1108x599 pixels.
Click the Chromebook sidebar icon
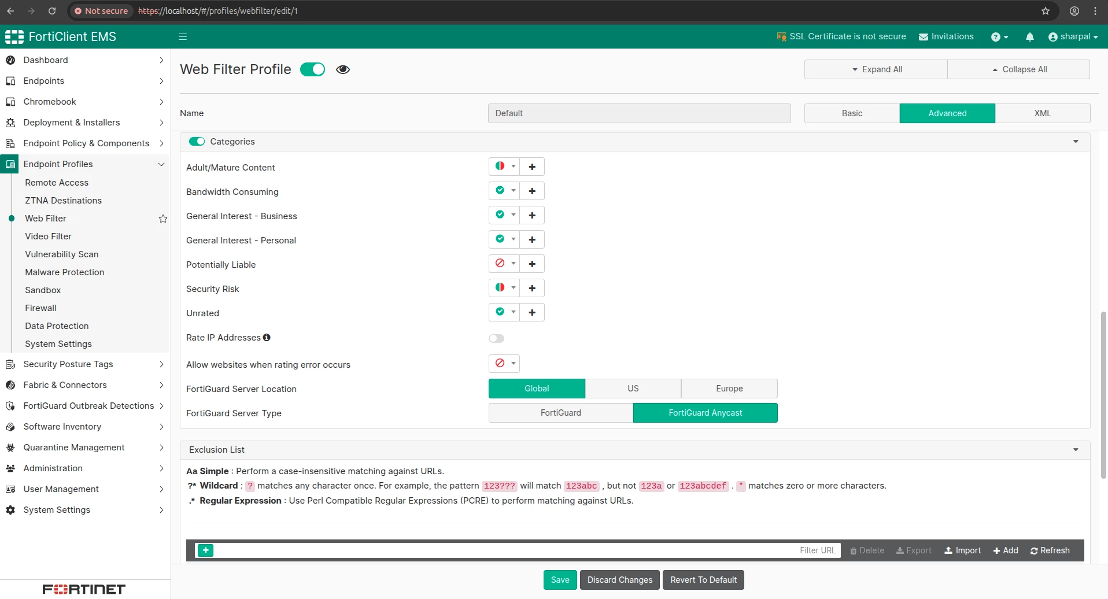click(10, 102)
